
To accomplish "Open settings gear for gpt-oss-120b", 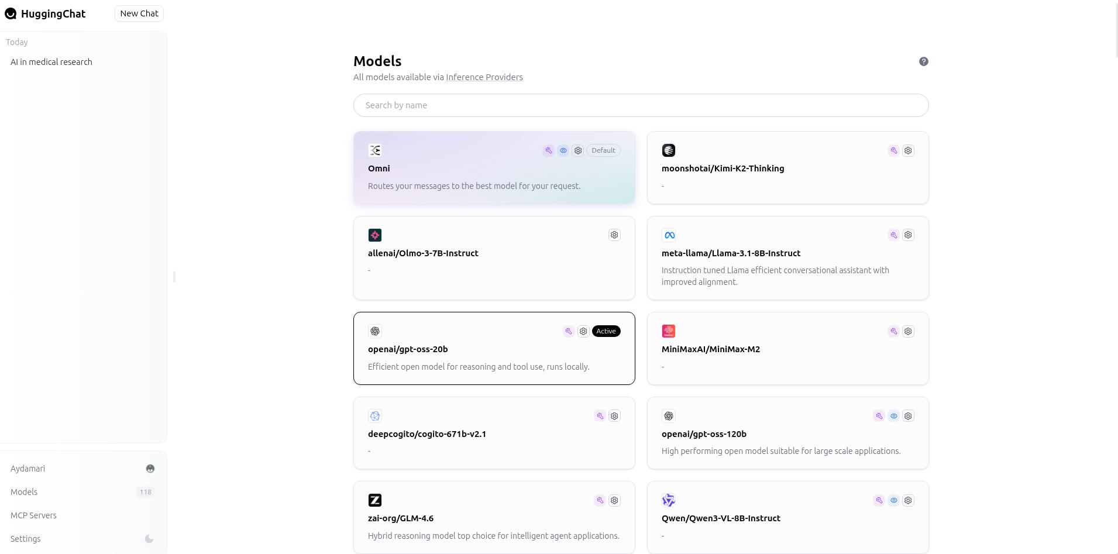I will click(x=908, y=416).
